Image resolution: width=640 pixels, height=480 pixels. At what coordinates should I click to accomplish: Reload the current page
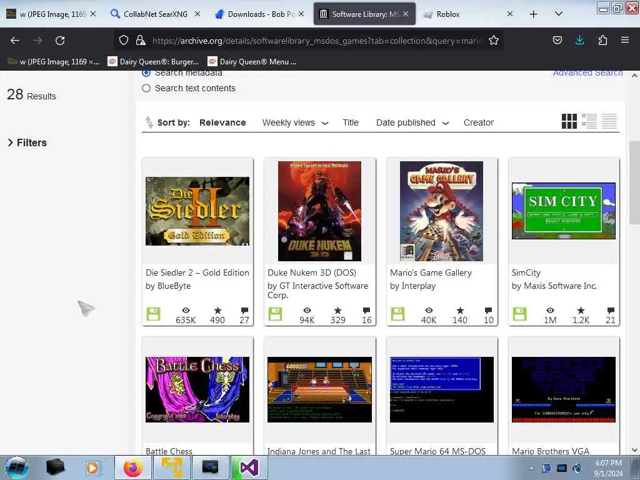coord(60,41)
